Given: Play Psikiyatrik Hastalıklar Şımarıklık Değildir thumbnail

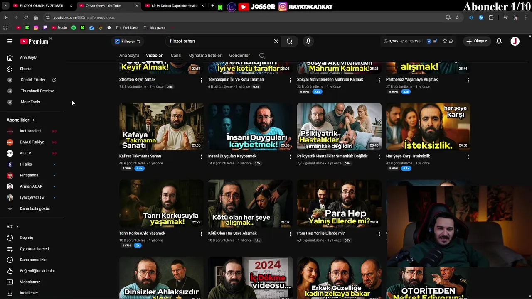Looking at the screenshot, I should 339,127.
